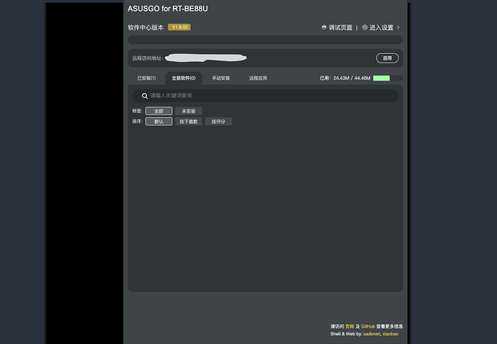Open the 官网 official site link
497x344 pixels.
[349, 326]
